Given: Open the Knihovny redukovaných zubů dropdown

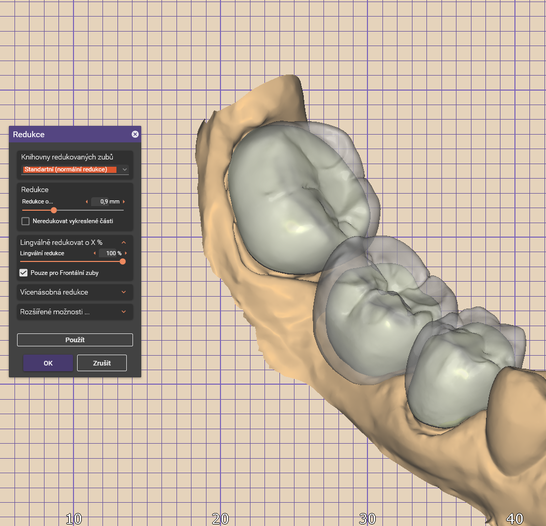Looking at the screenshot, I should click(75, 169).
